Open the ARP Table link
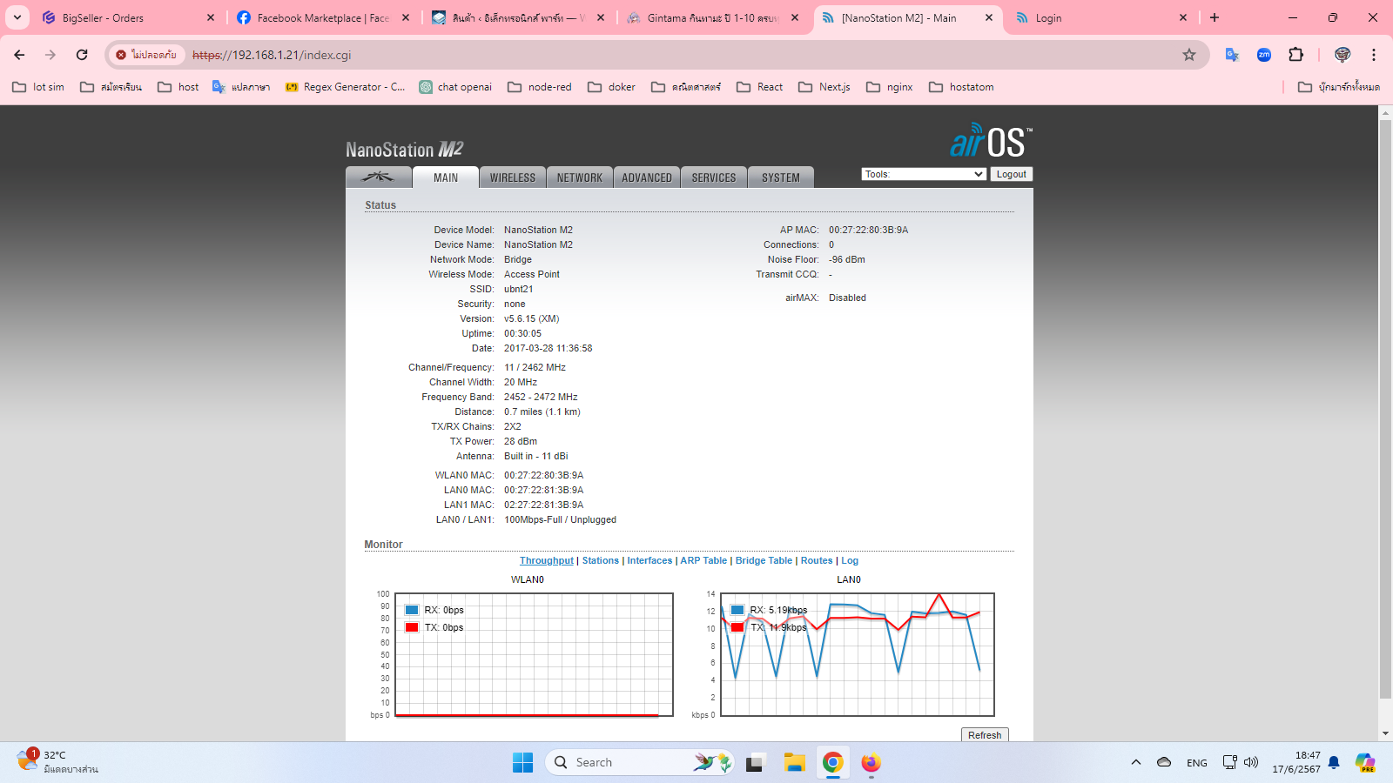This screenshot has width=1393, height=783. (x=703, y=561)
